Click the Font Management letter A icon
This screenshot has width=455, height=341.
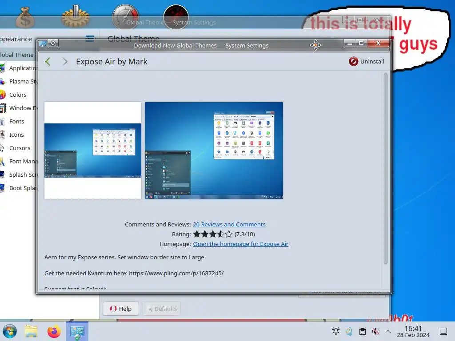tap(2, 162)
